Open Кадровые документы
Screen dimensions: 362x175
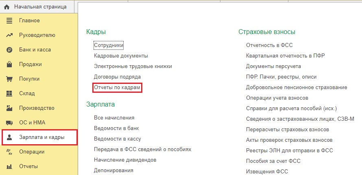121,56
